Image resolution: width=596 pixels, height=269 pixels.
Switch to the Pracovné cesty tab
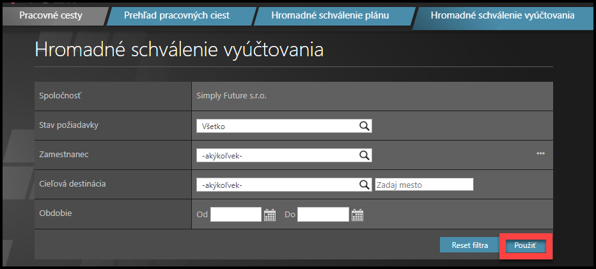[51, 15]
